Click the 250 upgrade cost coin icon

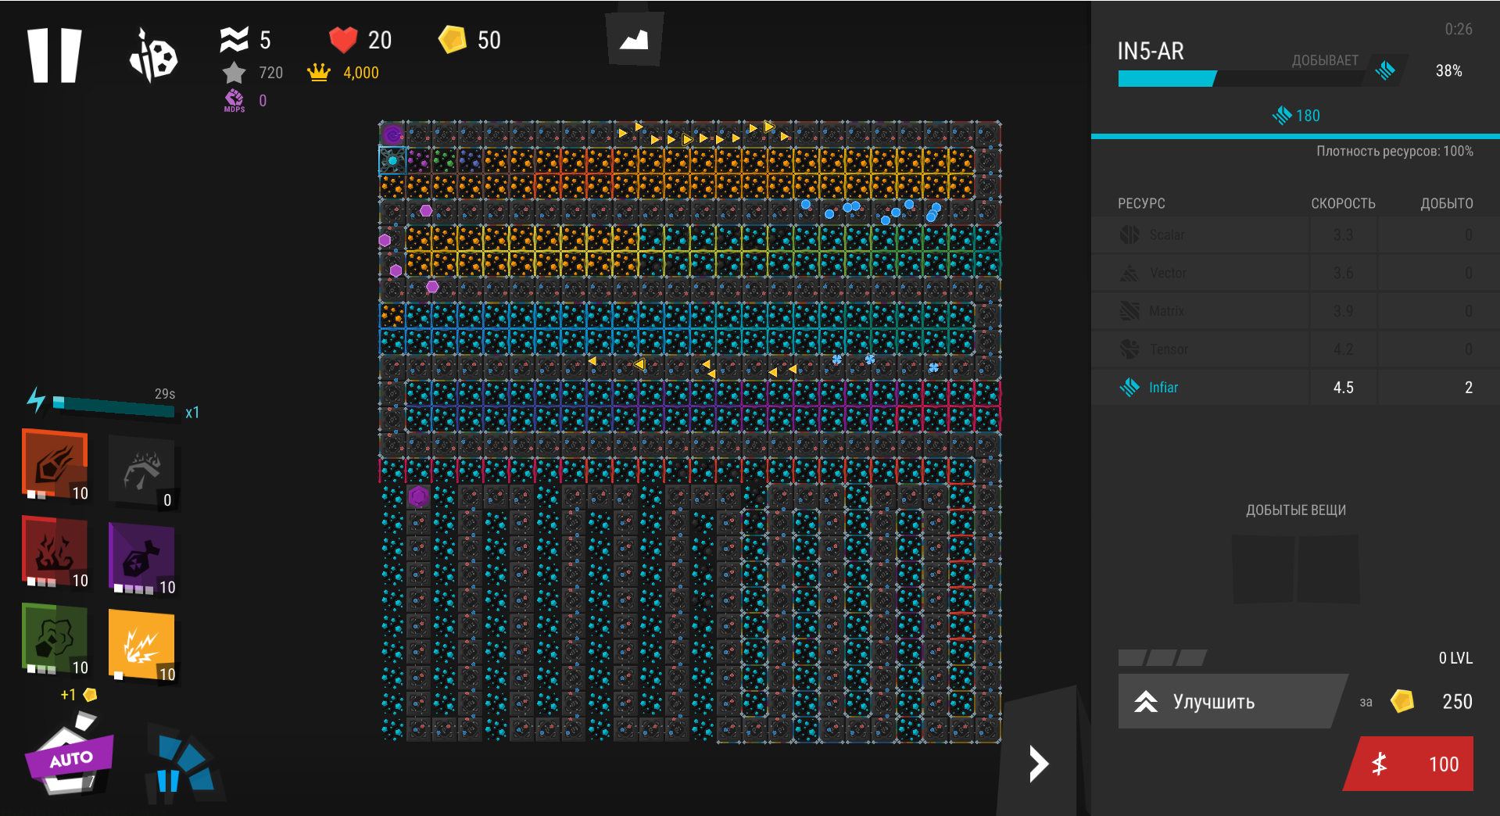tap(1402, 701)
